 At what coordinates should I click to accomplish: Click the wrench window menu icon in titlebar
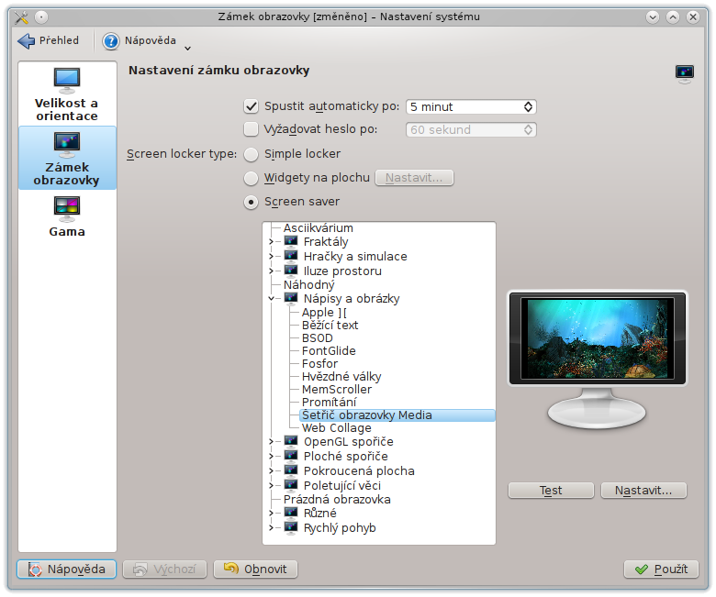coord(21,17)
